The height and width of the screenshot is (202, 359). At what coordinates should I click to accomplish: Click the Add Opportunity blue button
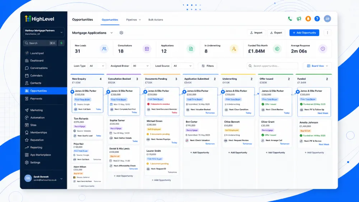(304, 33)
